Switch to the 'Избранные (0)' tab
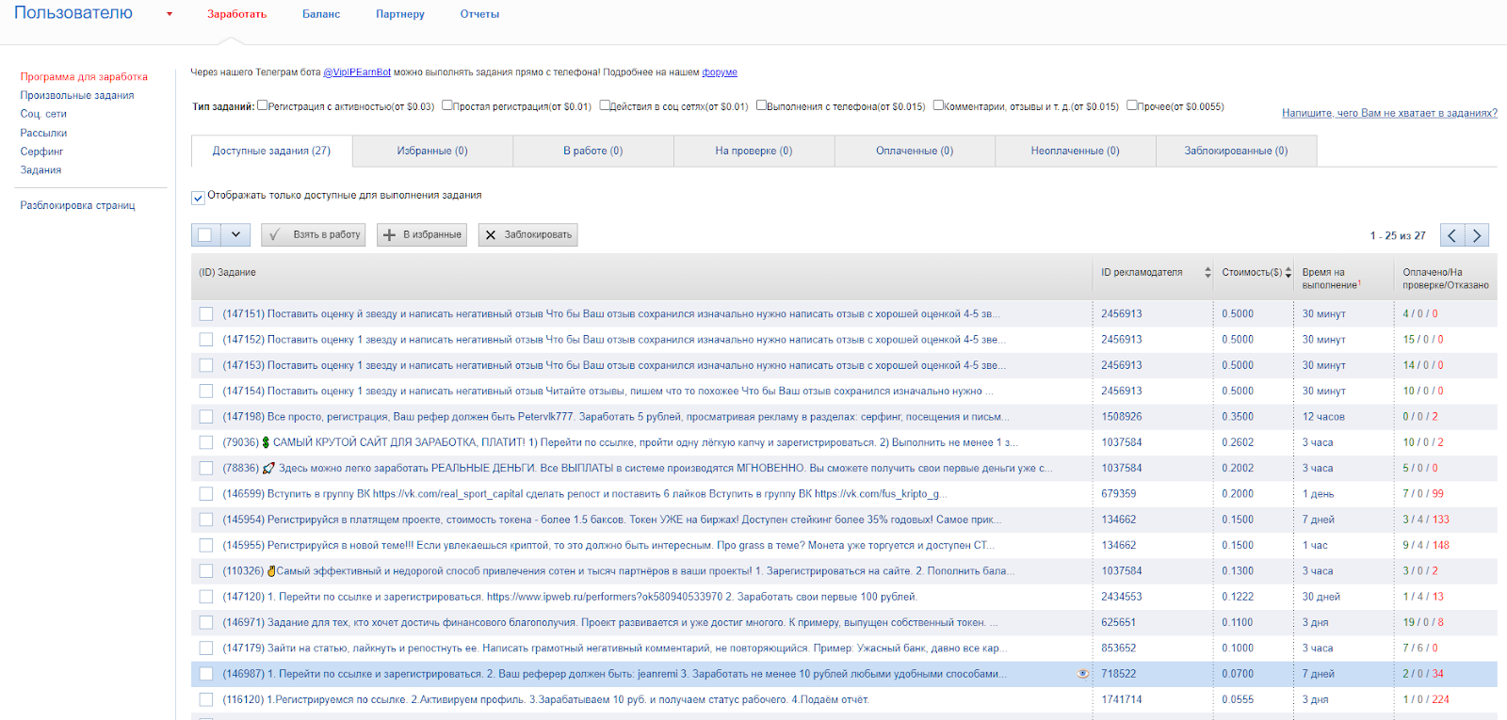 pos(432,151)
